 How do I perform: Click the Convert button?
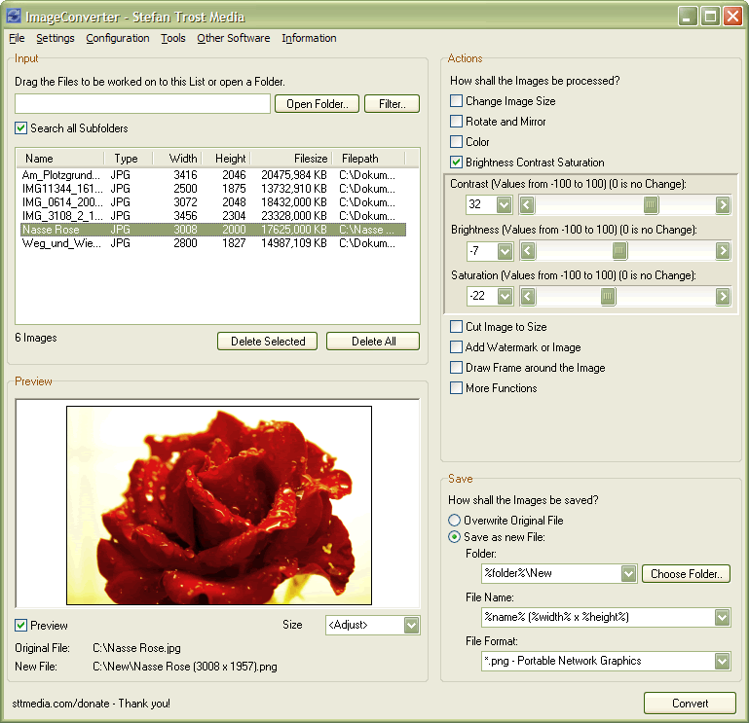click(691, 704)
